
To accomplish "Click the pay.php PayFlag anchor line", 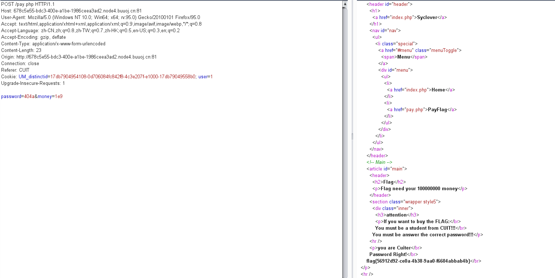I will (x=422, y=110).
